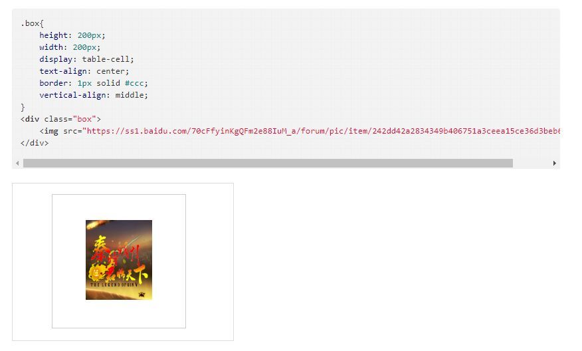
Task: Click the empty scrollbar track right of thumb
Action: coord(532,163)
